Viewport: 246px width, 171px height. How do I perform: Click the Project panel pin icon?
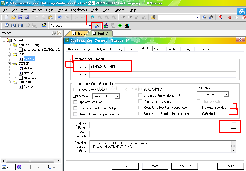pos(54,33)
